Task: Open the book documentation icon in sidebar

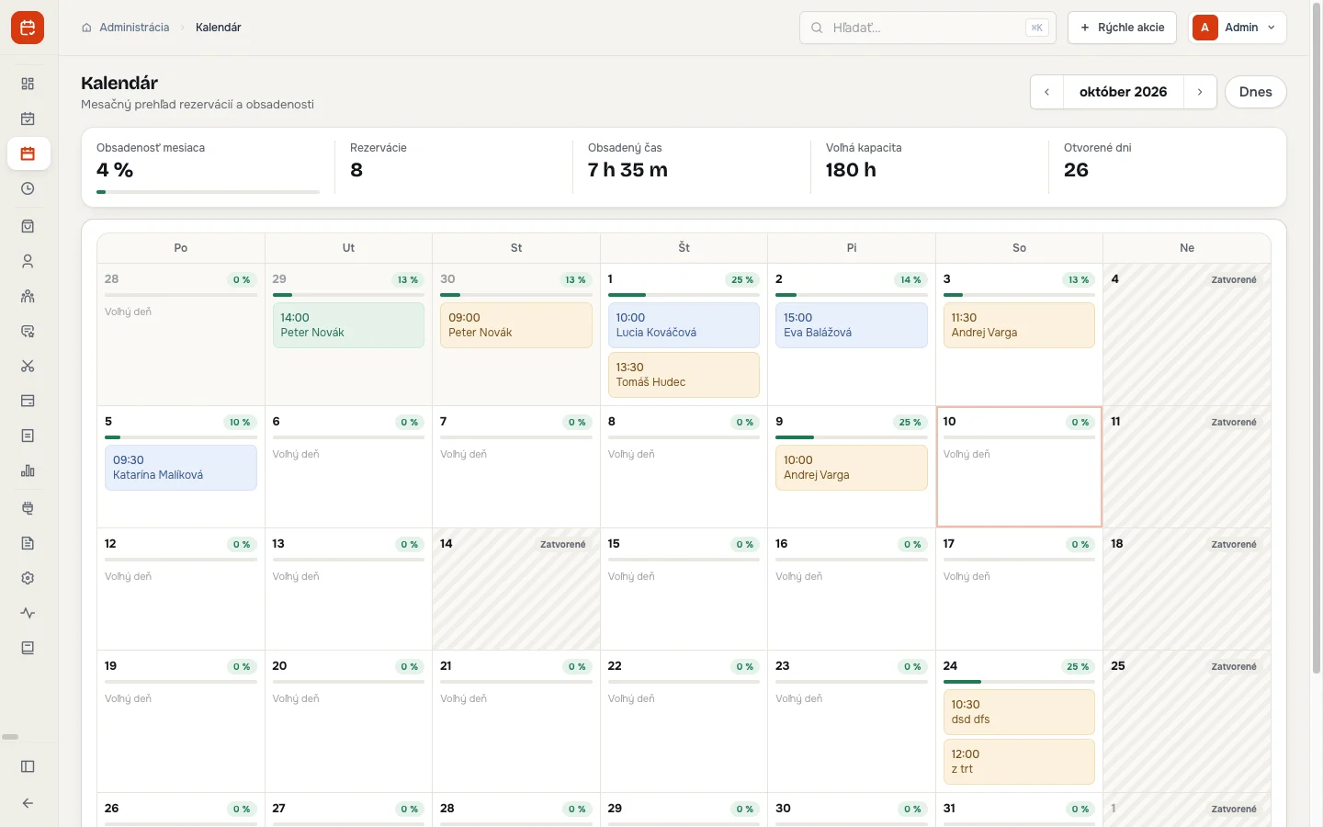Action: click(x=28, y=648)
